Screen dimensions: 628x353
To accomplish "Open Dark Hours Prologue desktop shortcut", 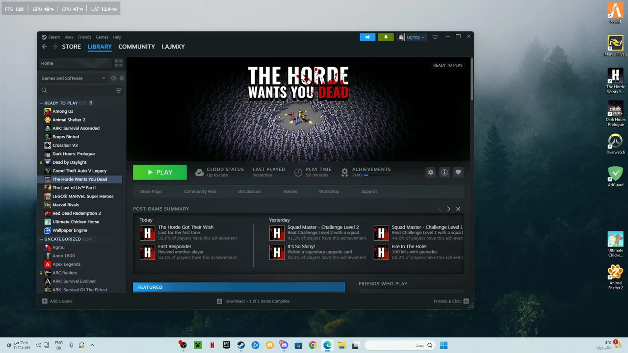I will click(615, 114).
